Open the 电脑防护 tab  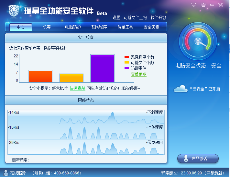(73, 27)
